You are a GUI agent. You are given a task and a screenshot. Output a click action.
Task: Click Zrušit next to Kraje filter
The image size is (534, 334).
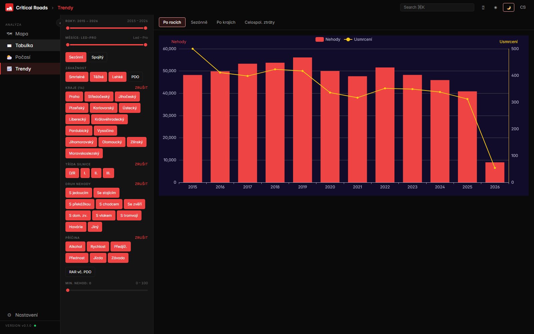[141, 88]
